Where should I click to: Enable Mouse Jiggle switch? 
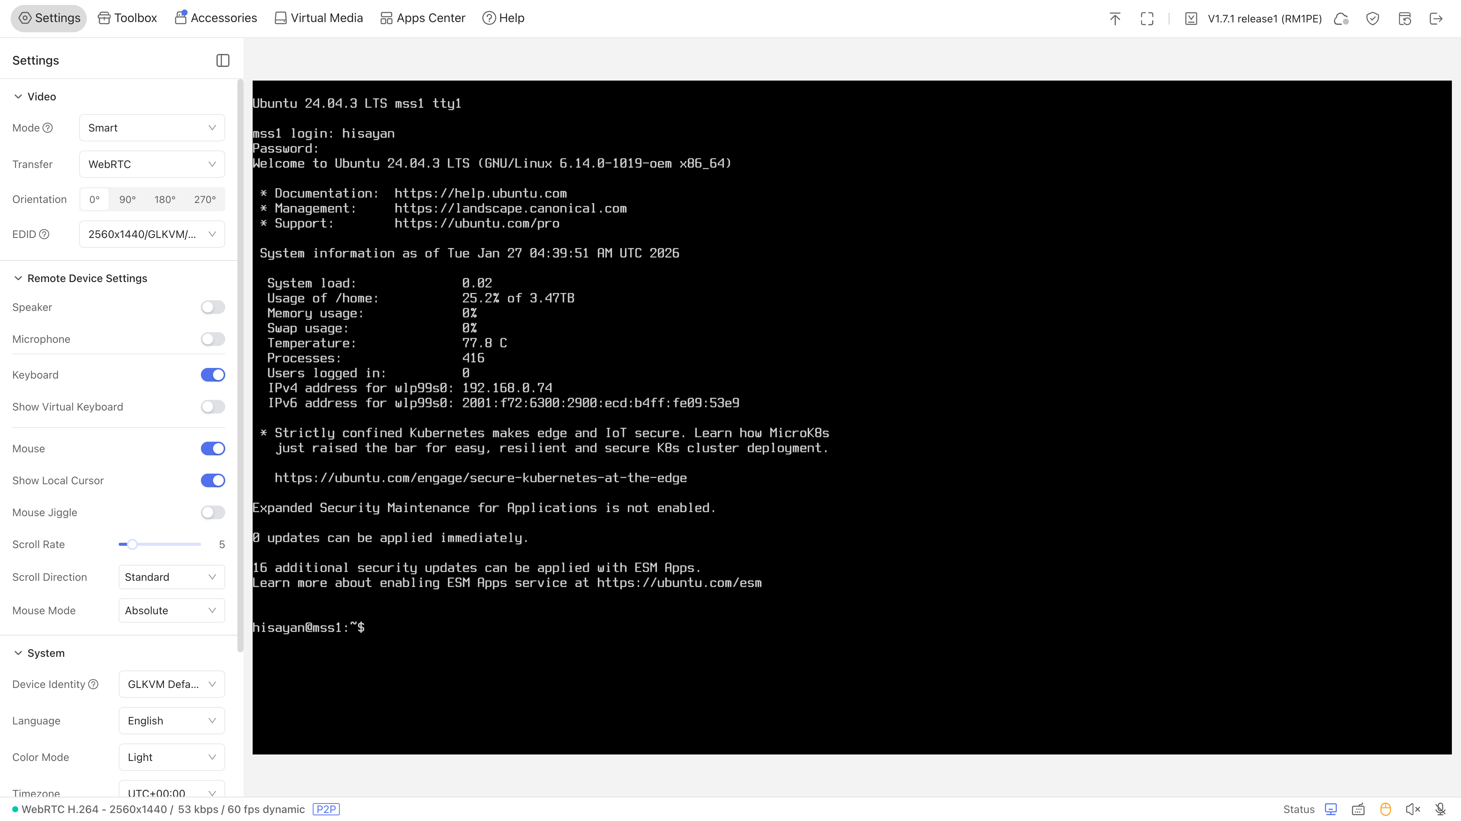[213, 513]
